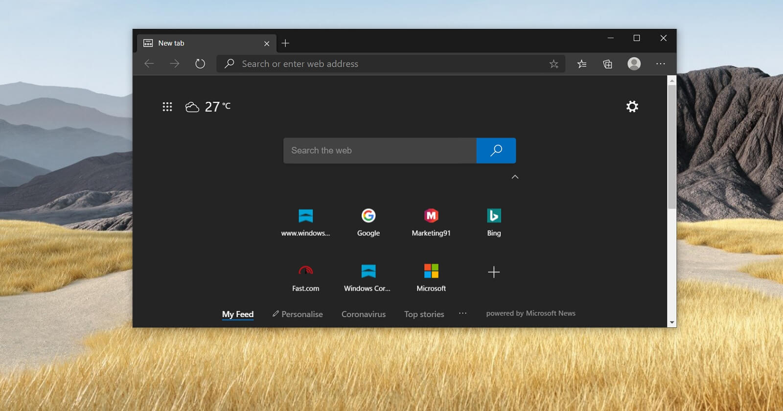Open the Bing quick link
783x411 pixels.
[494, 223]
